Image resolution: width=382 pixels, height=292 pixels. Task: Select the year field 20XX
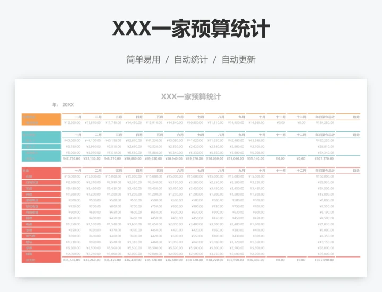68,104
